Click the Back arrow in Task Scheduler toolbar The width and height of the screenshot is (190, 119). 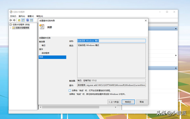tap(11, 20)
